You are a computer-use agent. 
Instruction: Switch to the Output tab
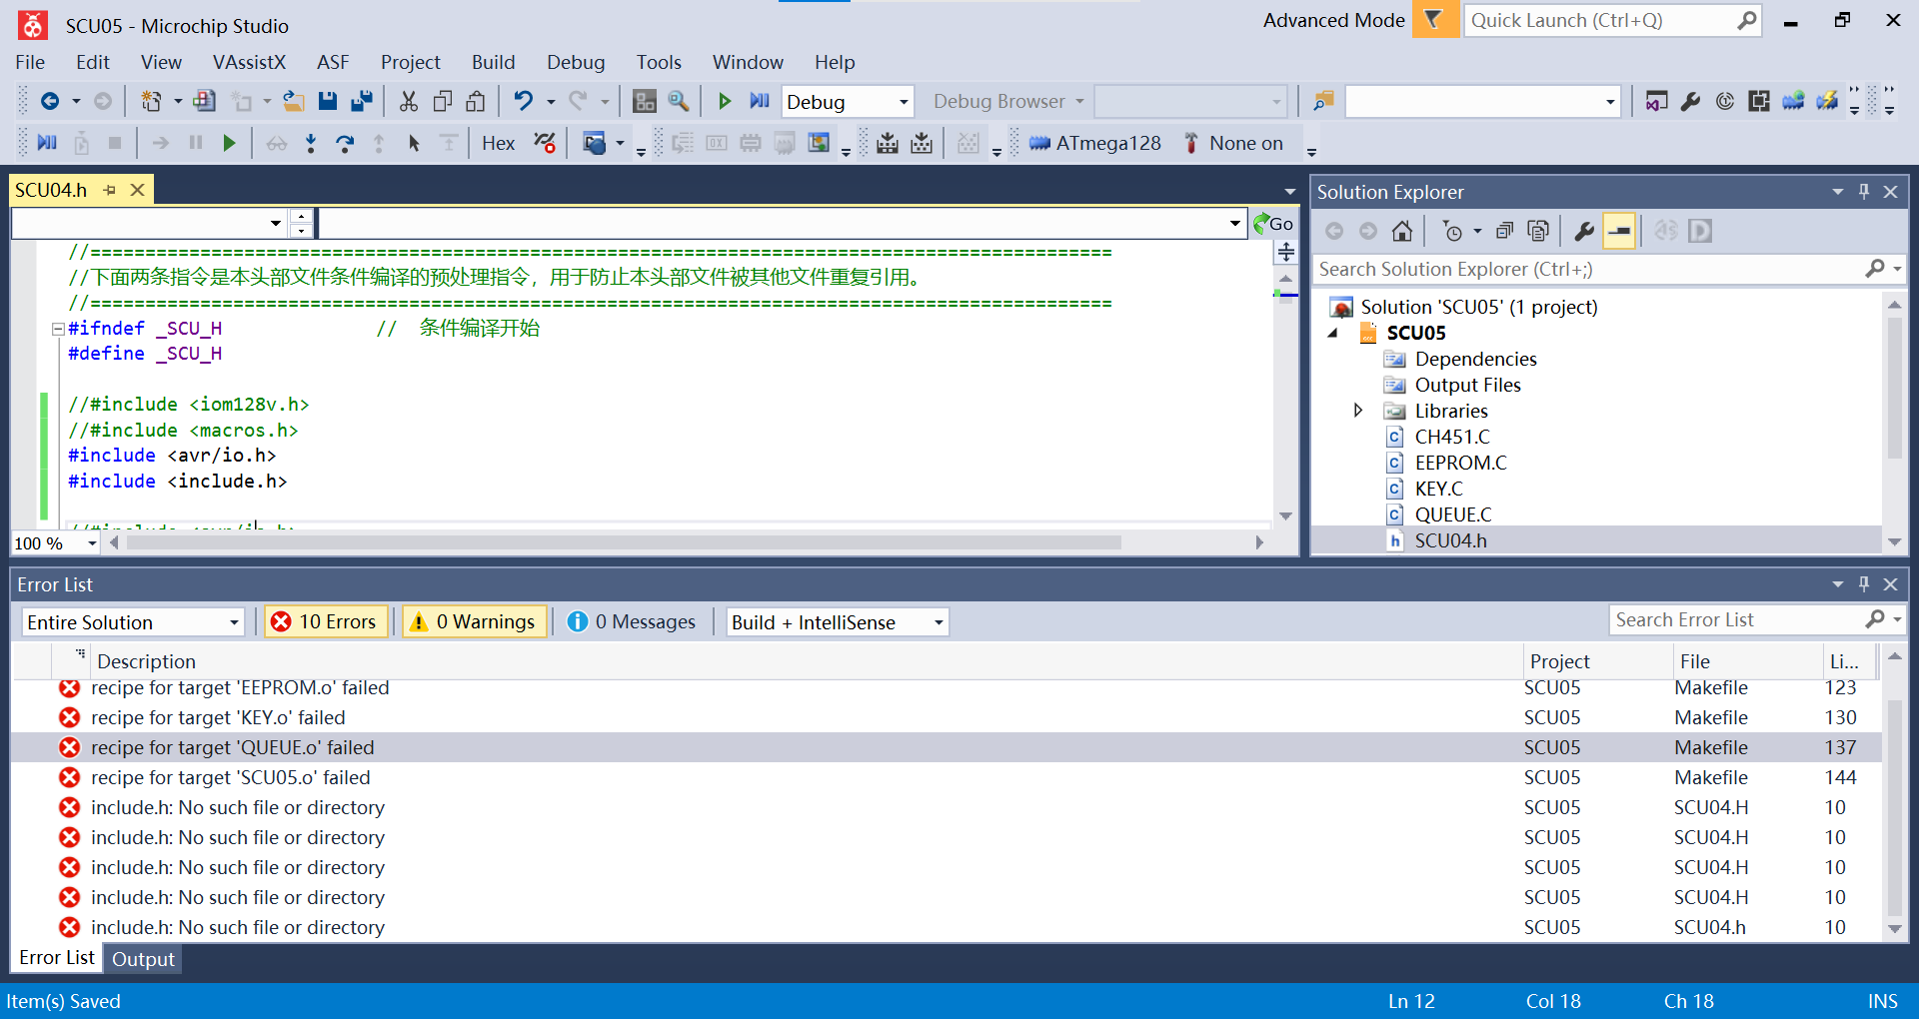(x=142, y=958)
